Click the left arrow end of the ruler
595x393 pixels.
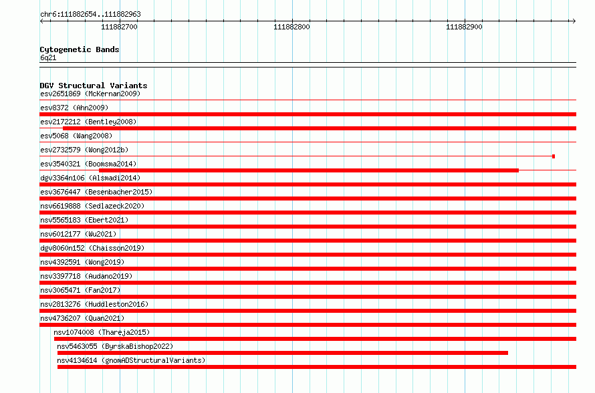click(41, 21)
